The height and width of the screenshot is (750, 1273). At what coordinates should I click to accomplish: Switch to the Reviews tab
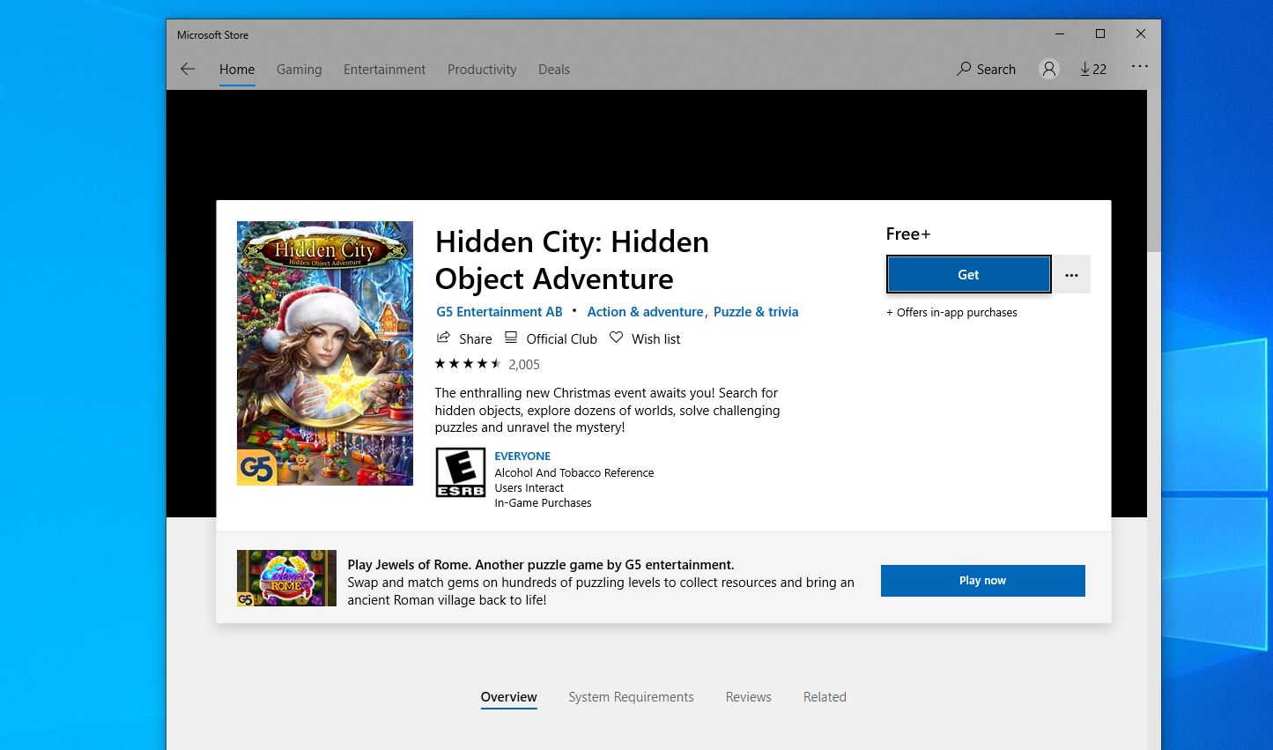pos(748,696)
